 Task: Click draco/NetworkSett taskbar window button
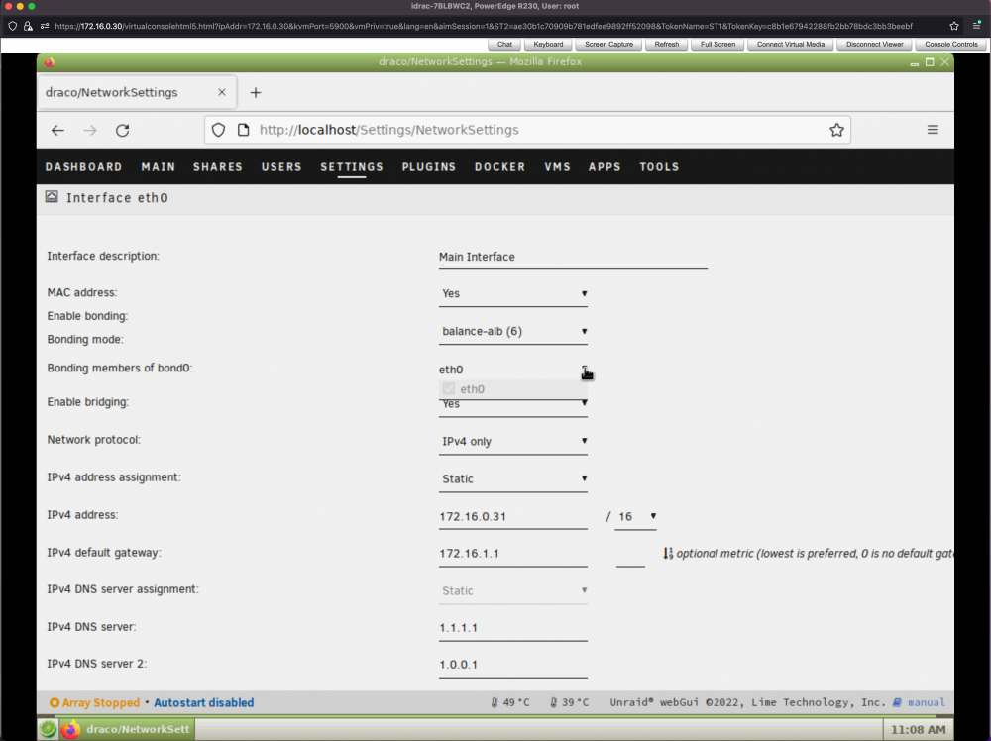pos(127,729)
